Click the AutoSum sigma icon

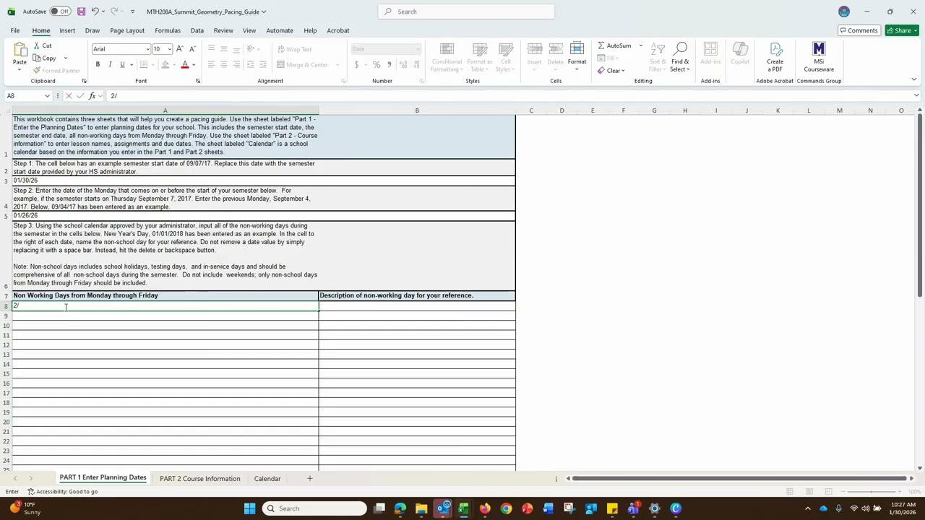(x=601, y=45)
